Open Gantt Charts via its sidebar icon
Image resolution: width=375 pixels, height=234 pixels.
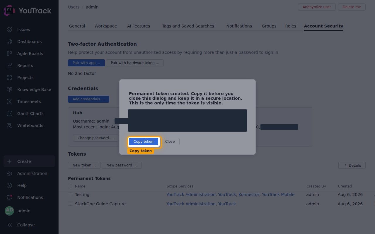click(x=9, y=113)
